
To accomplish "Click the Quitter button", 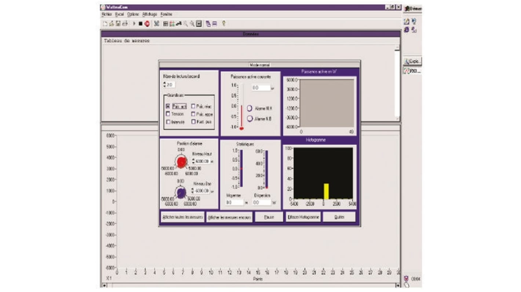I will [339, 217].
